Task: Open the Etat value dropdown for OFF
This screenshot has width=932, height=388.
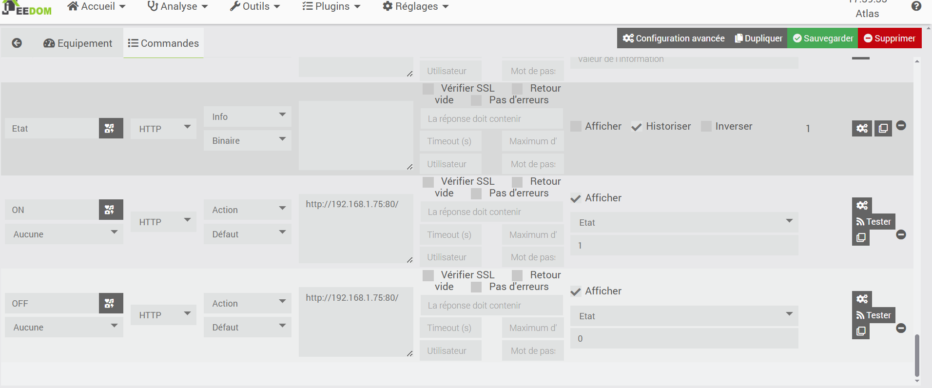Action: (x=684, y=316)
